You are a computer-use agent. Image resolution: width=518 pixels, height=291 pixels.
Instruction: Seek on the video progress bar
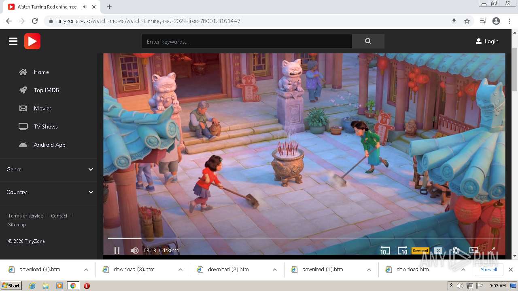pos(304,238)
